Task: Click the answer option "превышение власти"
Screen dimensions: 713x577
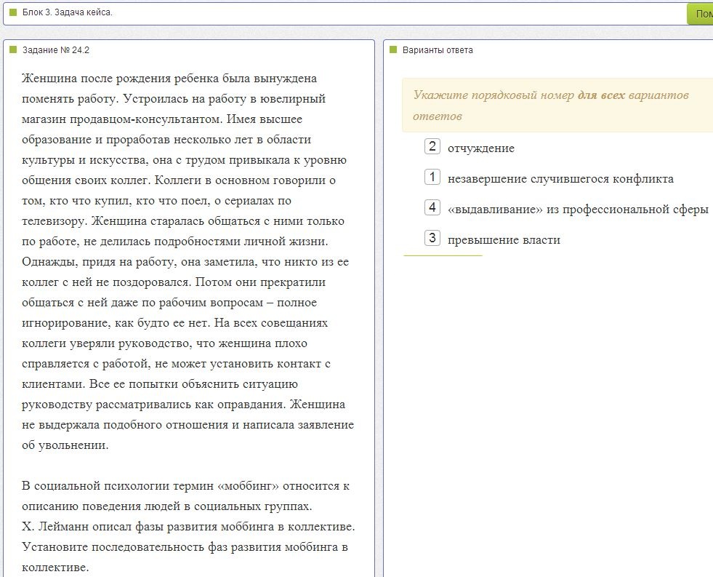Action: pyautogui.click(x=504, y=240)
